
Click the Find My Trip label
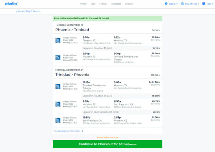[191, 4]
